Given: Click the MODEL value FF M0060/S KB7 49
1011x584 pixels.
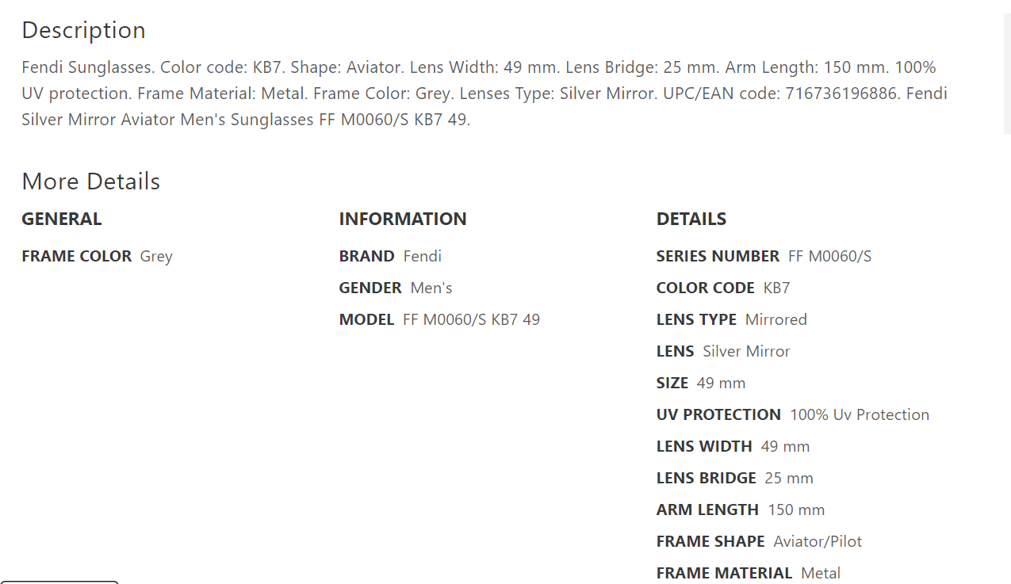Looking at the screenshot, I should [471, 319].
